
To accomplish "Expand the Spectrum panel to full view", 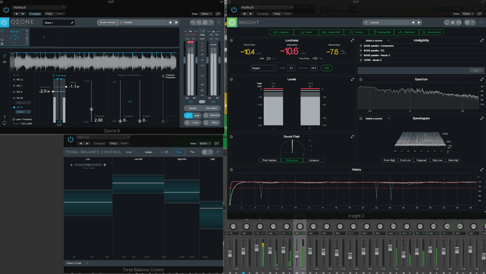I will (482, 80).
